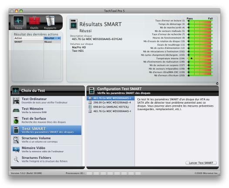
Task: Click the Test de Surface radar icon
Action: tap(16, 120)
